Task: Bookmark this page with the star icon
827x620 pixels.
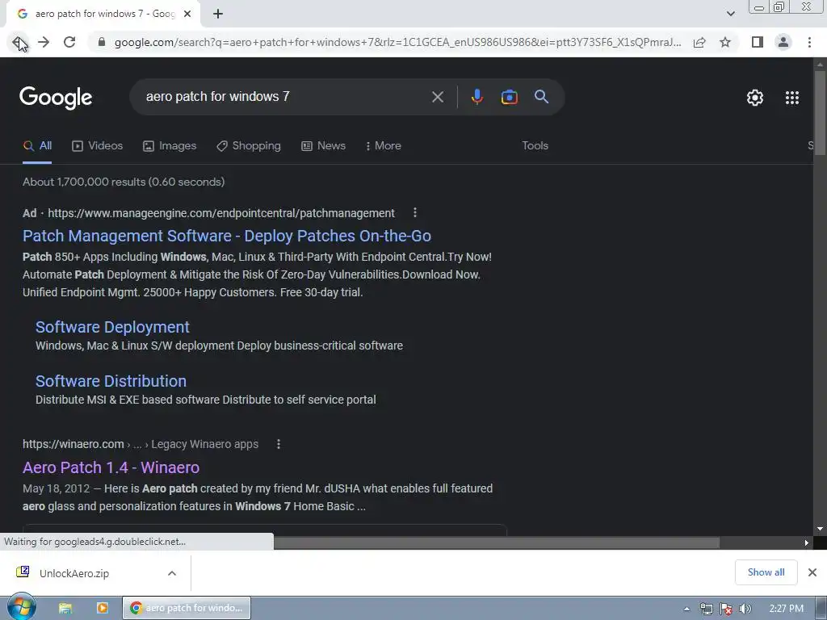Action: pos(725,42)
